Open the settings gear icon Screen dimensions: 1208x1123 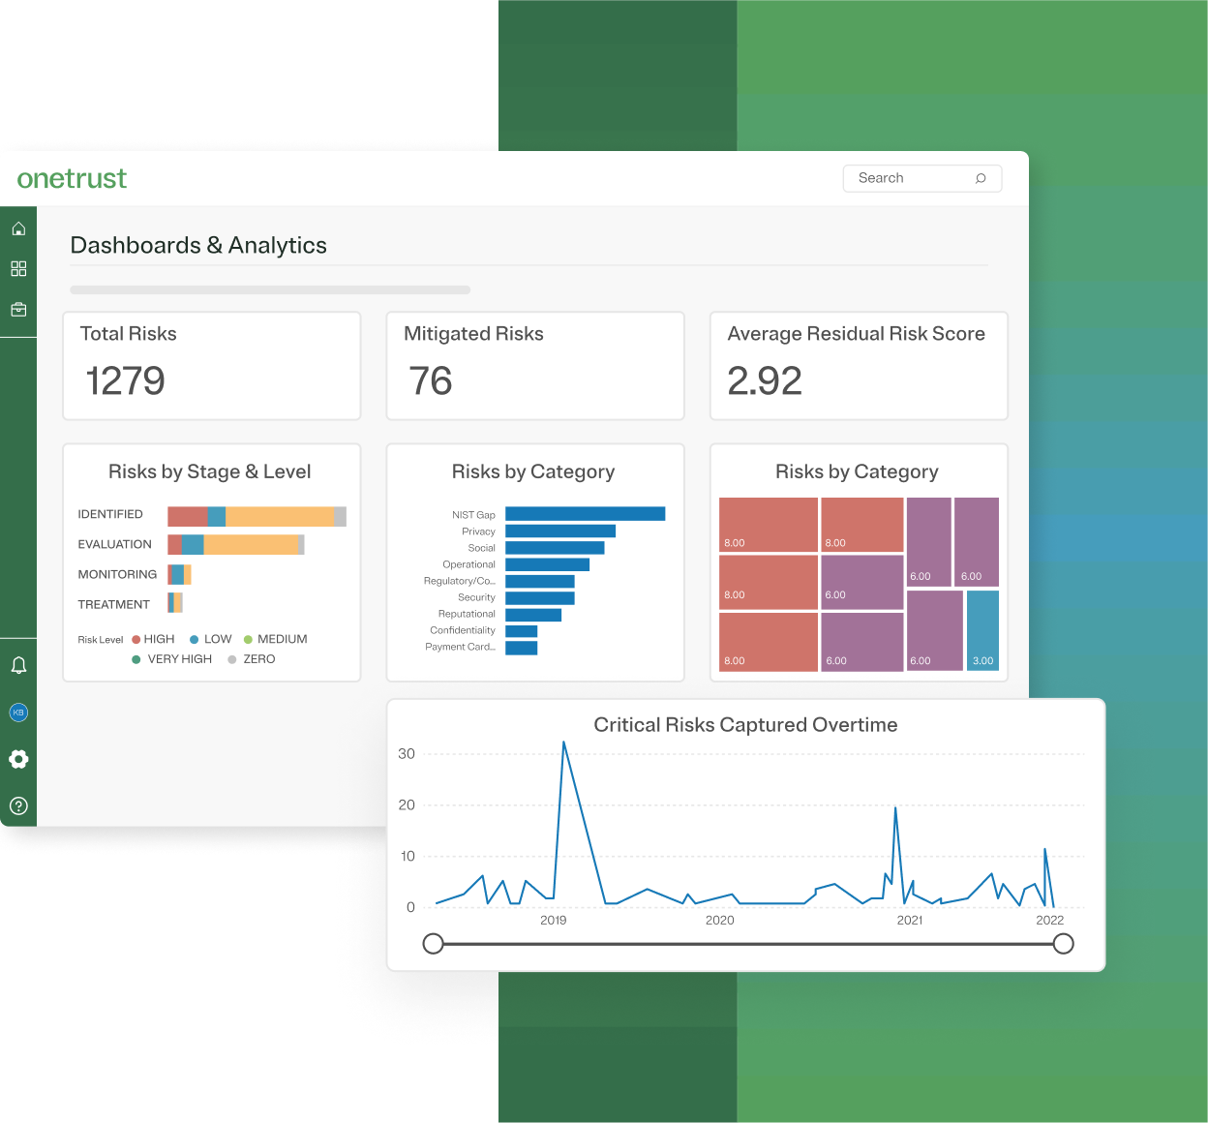(18, 759)
